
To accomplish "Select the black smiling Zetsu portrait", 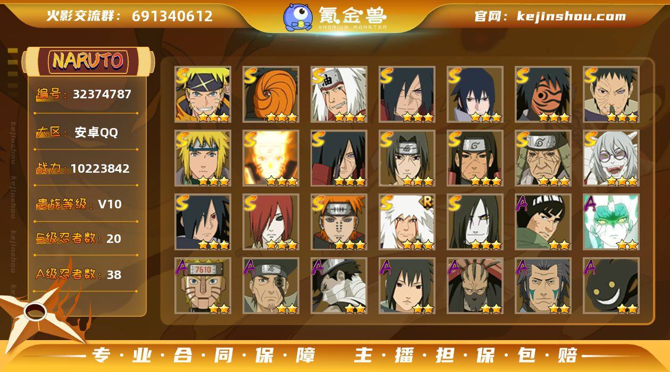I will pos(611,286).
